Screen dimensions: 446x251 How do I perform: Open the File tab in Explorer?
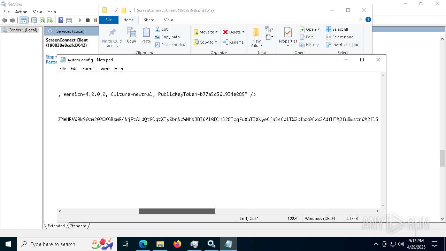pyautogui.click(x=109, y=20)
